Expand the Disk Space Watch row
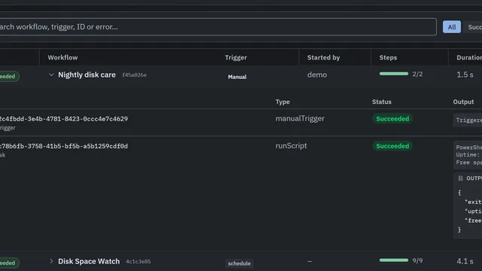This screenshot has height=271, width=482. [x=51, y=261]
